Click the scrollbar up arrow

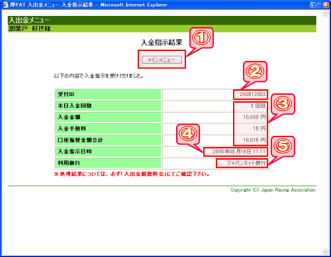(x=325, y=14)
